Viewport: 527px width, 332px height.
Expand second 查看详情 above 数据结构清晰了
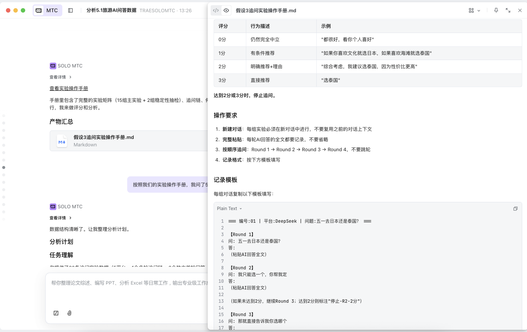[x=60, y=218]
